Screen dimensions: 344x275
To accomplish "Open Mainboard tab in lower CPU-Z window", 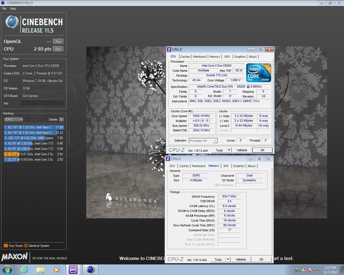I will 199,166.
